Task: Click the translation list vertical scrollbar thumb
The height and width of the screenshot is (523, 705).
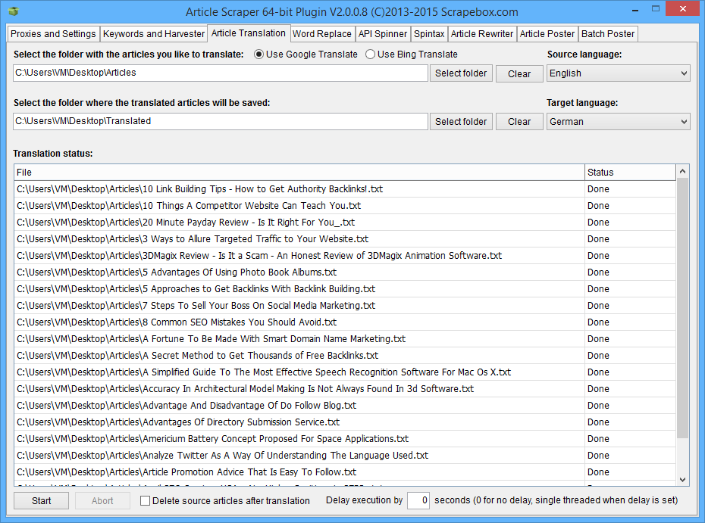Action: (x=682, y=310)
